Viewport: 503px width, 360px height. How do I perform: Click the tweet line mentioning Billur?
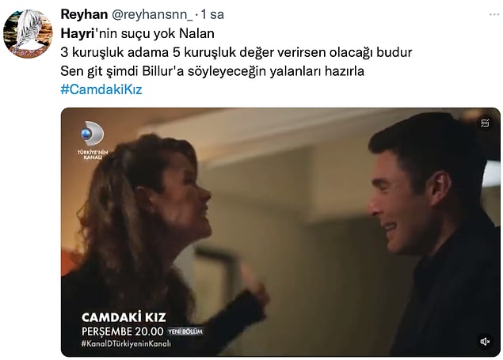click(x=212, y=71)
